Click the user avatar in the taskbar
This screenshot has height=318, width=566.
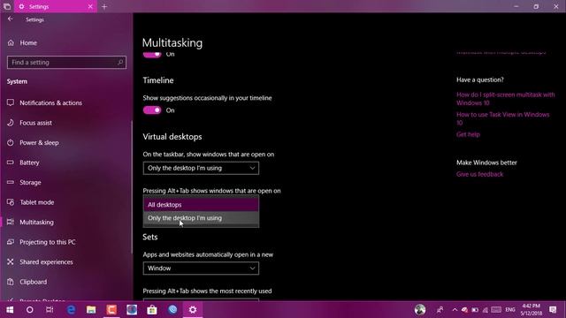420,310
